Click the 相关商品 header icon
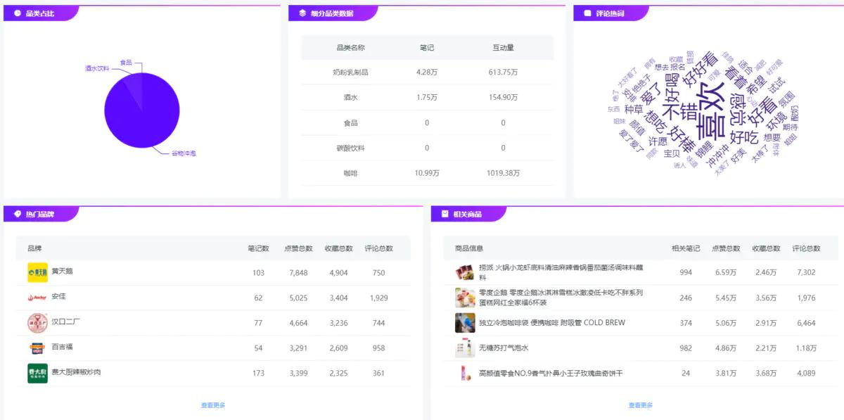The width and height of the screenshot is (844, 420). click(x=445, y=214)
